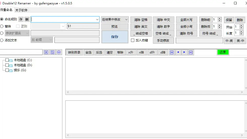The width and height of the screenshot is (247, 139).
Task: Click the folder path input field above the drive tree
Action: pyautogui.click(x=21, y=52)
